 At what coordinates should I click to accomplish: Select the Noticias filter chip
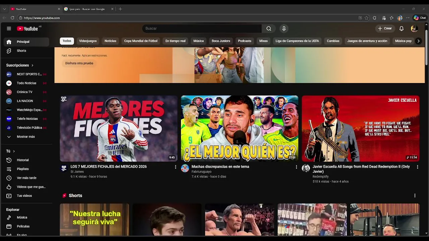110,41
